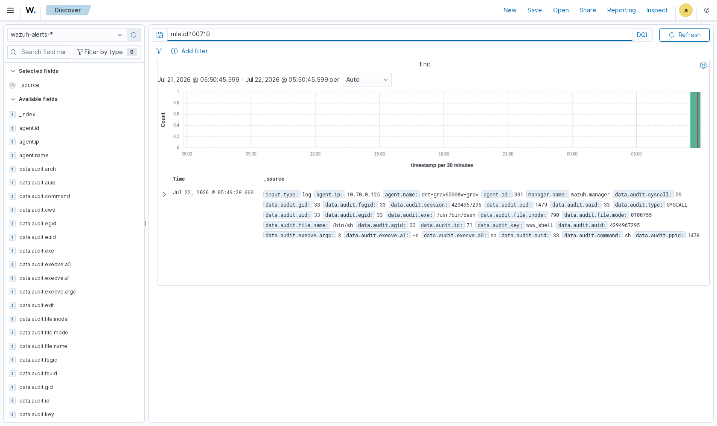This screenshot has height=426, width=717.
Task: Click the Wazuh logo
Action: point(30,10)
